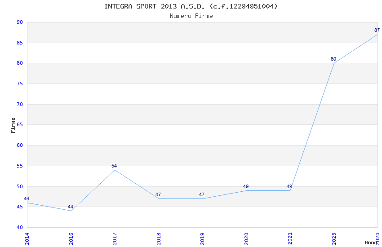Select x-axis year 2023
The image size is (382, 247).
[x=334, y=239]
